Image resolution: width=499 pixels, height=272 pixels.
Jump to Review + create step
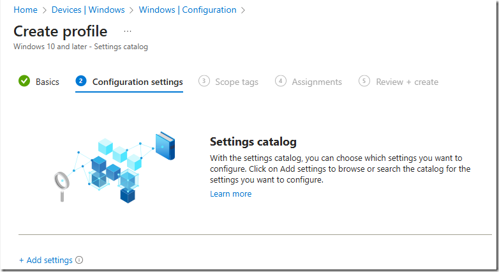(407, 82)
